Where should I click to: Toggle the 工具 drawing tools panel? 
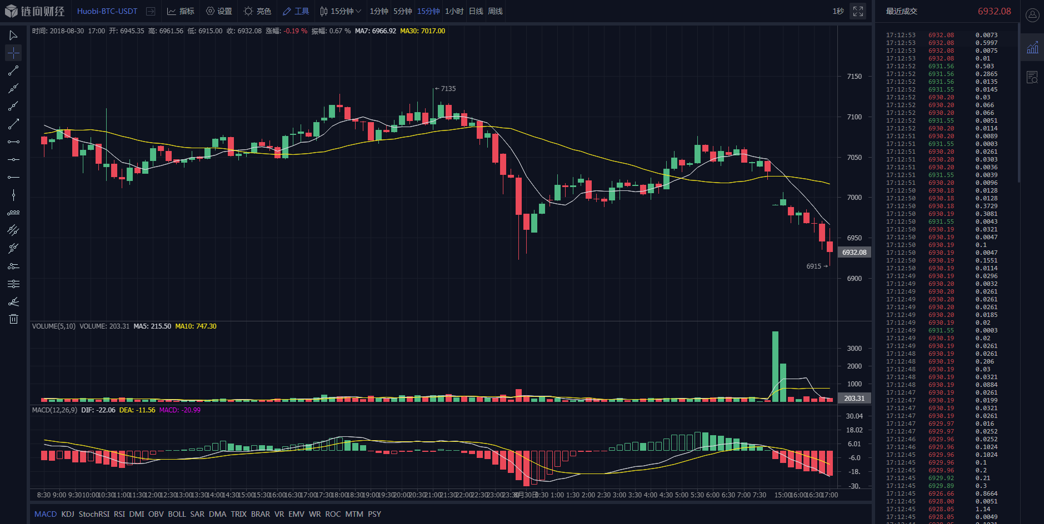pyautogui.click(x=296, y=11)
